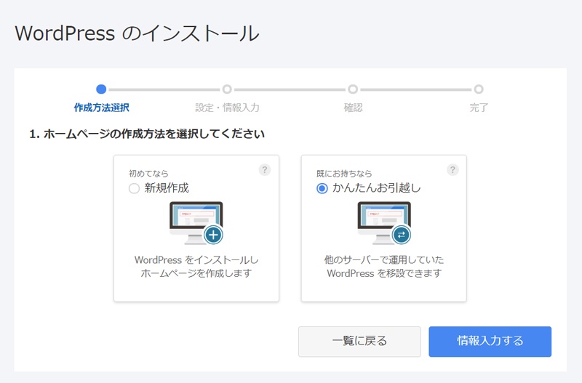Click the 作成方法選択 step label
Image resolution: width=582 pixels, height=383 pixels.
[x=101, y=108]
